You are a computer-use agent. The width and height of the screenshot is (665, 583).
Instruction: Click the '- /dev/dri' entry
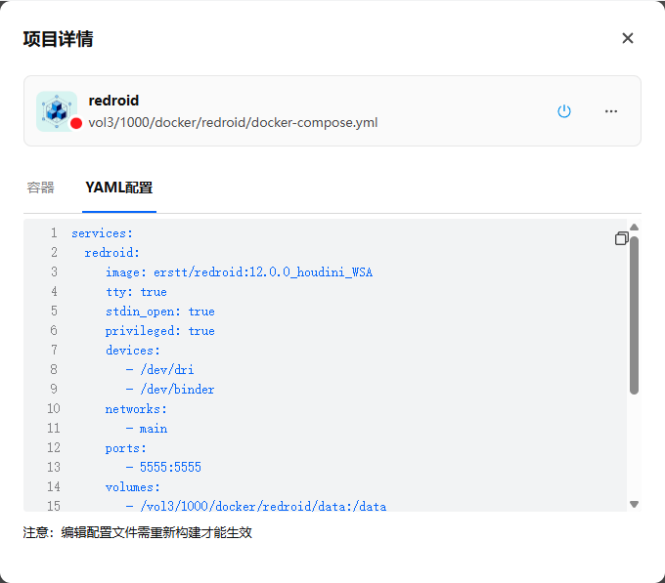coord(159,369)
